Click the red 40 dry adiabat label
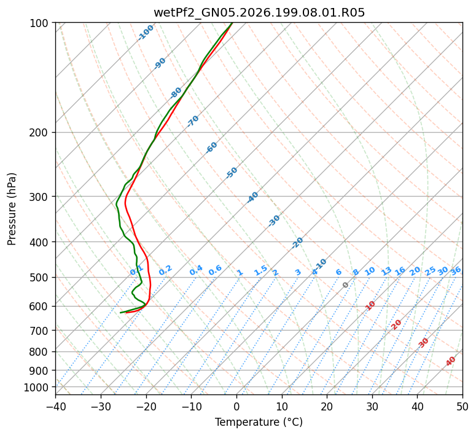The height and width of the screenshot is (435, 476). 450,361
